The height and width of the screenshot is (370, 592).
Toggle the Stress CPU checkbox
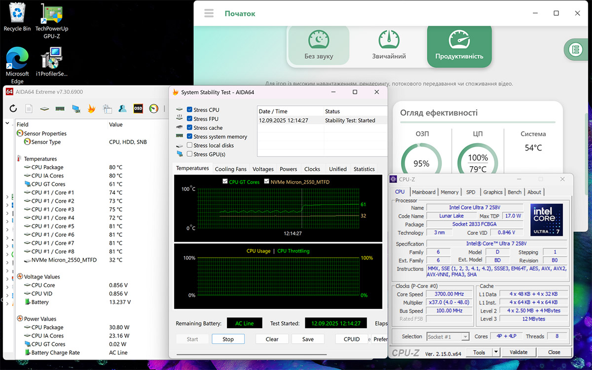pos(189,110)
